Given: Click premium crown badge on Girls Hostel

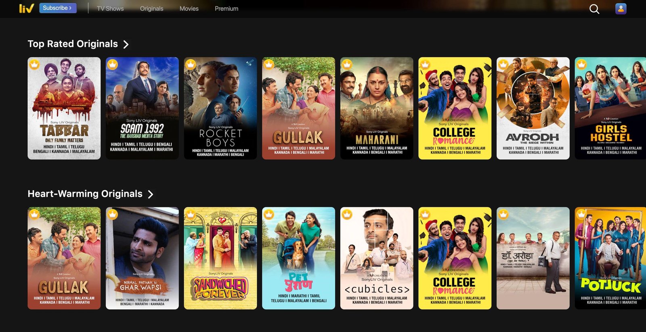Looking at the screenshot, I should point(582,64).
